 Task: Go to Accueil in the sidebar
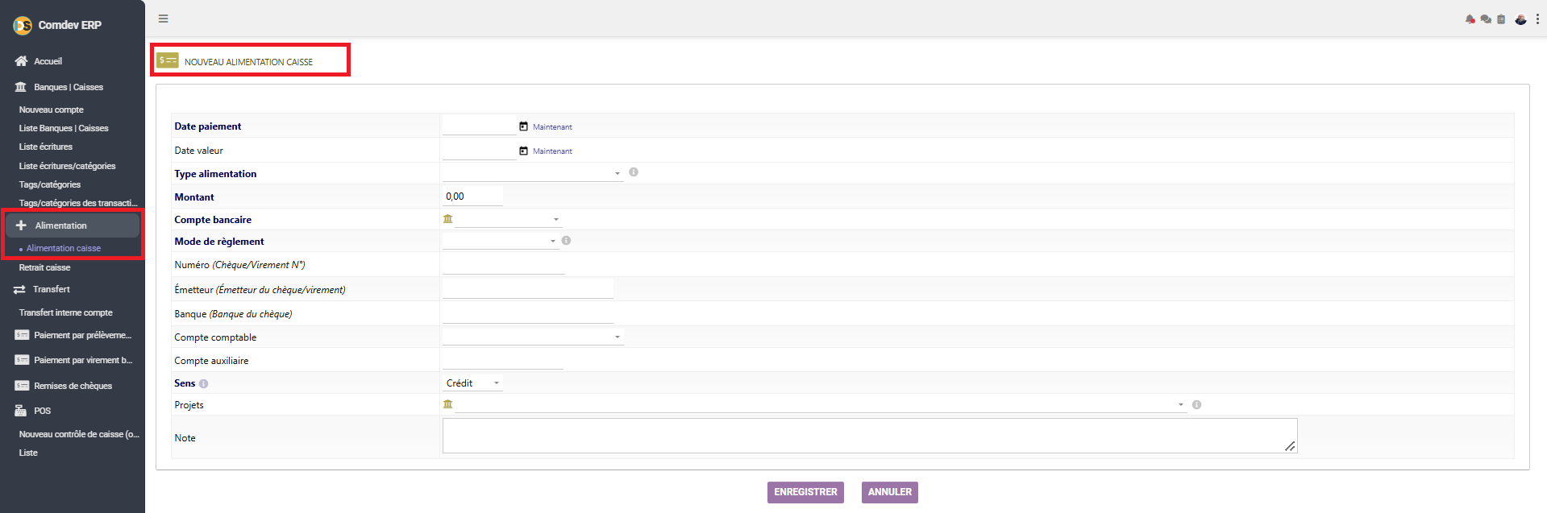pyautogui.click(x=48, y=61)
